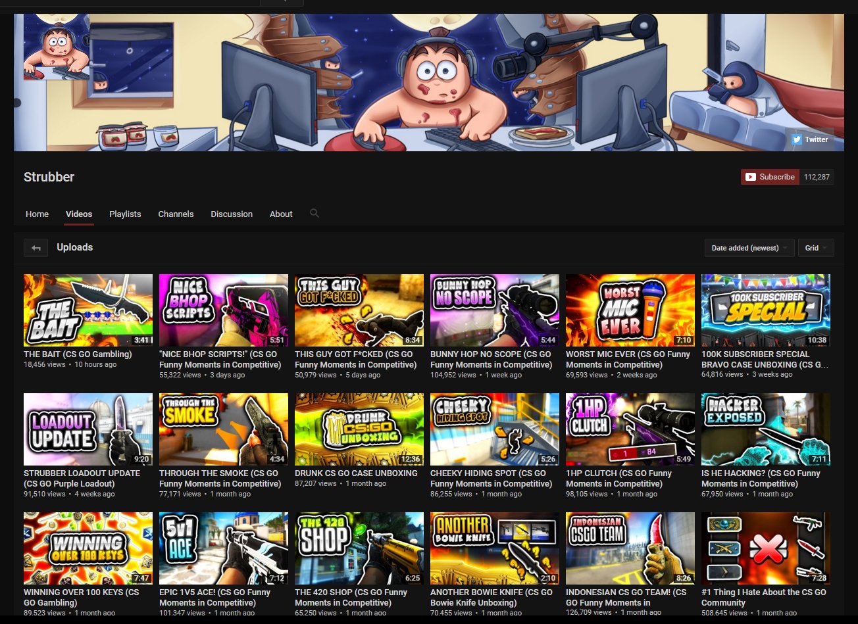The width and height of the screenshot is (858, 624).
Task: Click the Strubber channel name
Action: 49,177
